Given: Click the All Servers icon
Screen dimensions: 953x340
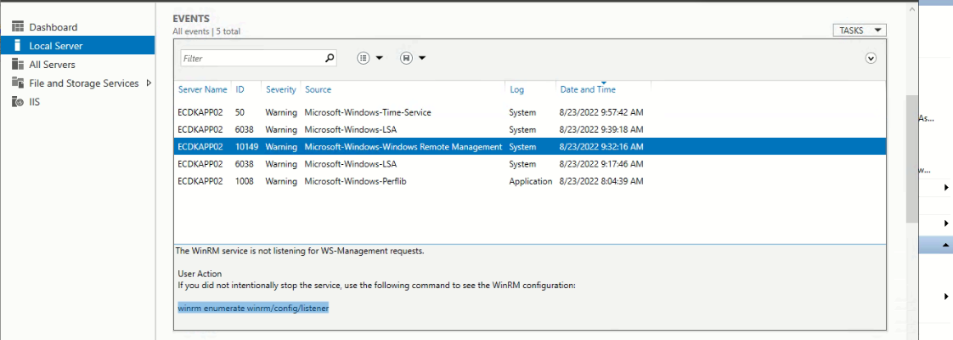Looking at the screenshot, I should point(18,65).
